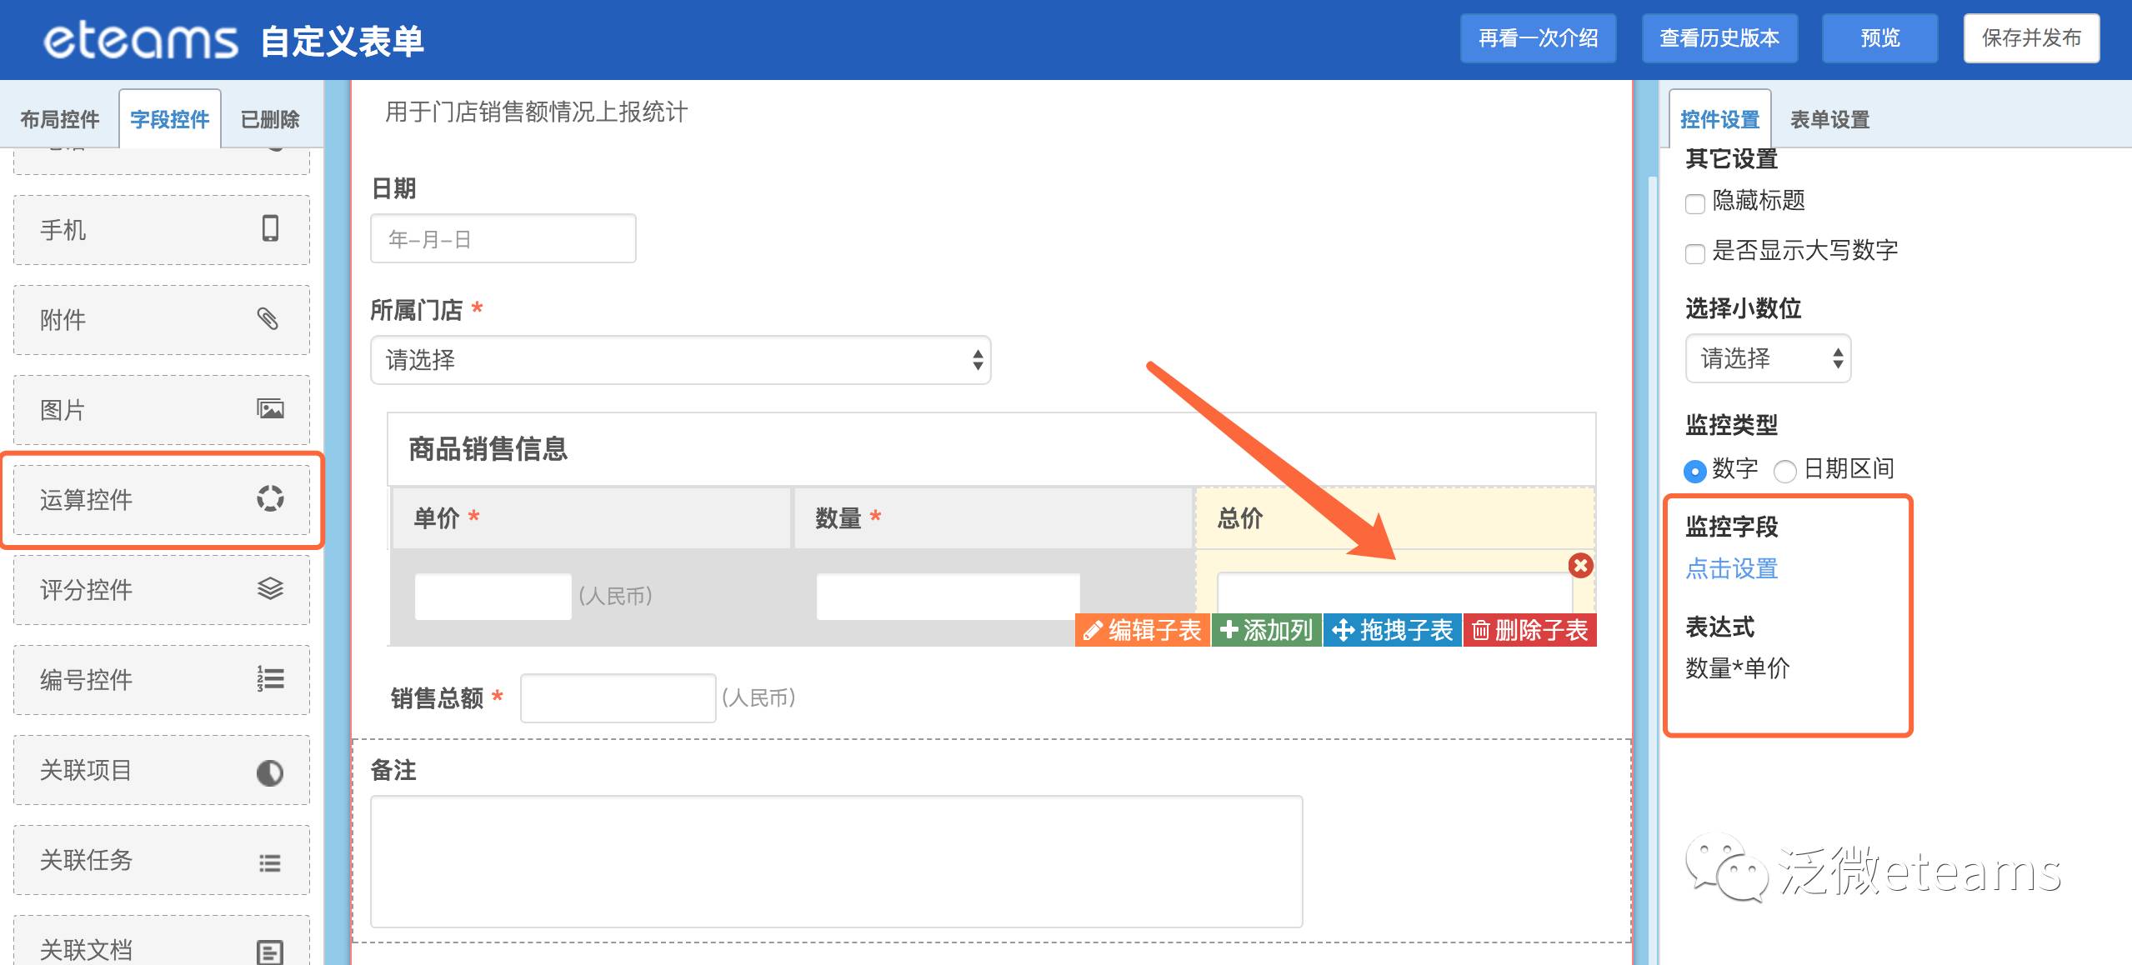Viewport: 2132px width, 965px height.
Task: Click the 添加列 green button
Action: (x=1266, y=630)
